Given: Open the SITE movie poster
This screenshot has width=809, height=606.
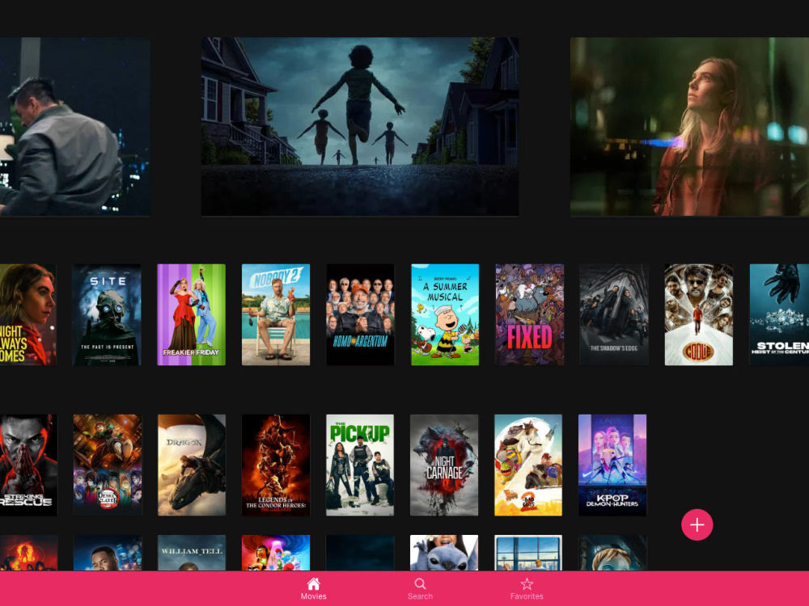Looking at the screenshot, I should pos(107,315).
